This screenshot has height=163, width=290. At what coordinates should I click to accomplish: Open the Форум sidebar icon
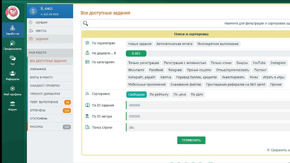[13, 104]
